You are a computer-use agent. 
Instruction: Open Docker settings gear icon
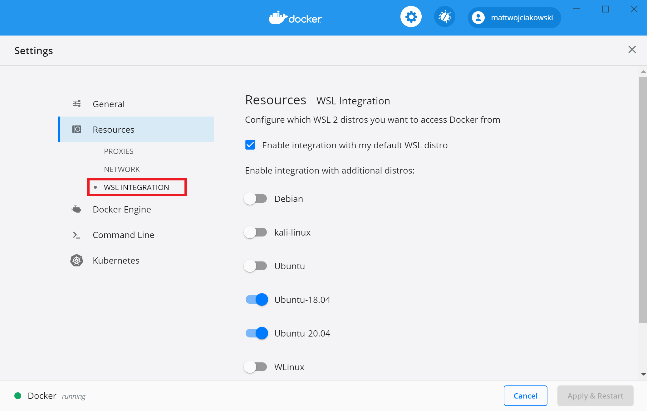click(x=411, y=18)
